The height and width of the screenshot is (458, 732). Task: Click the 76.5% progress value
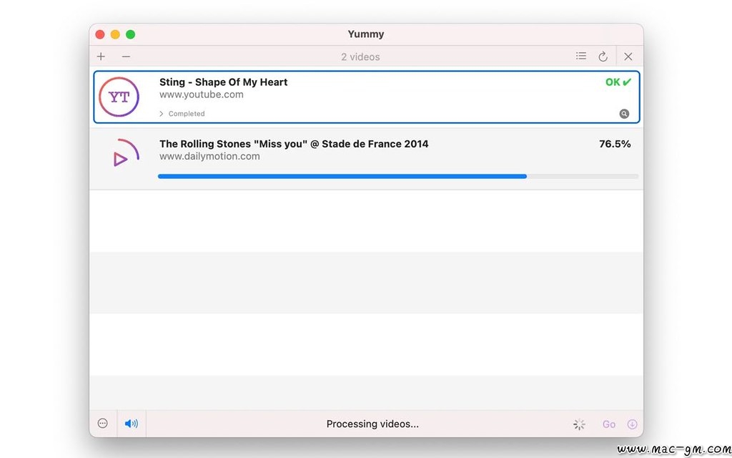pyautogui.click(x=615, y=144)
